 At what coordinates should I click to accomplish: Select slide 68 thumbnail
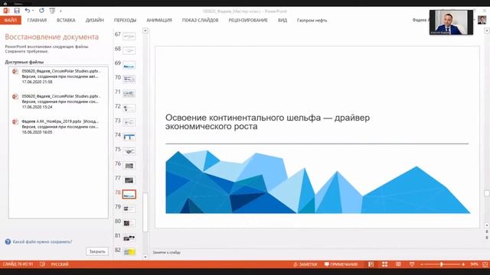(129, 50)
